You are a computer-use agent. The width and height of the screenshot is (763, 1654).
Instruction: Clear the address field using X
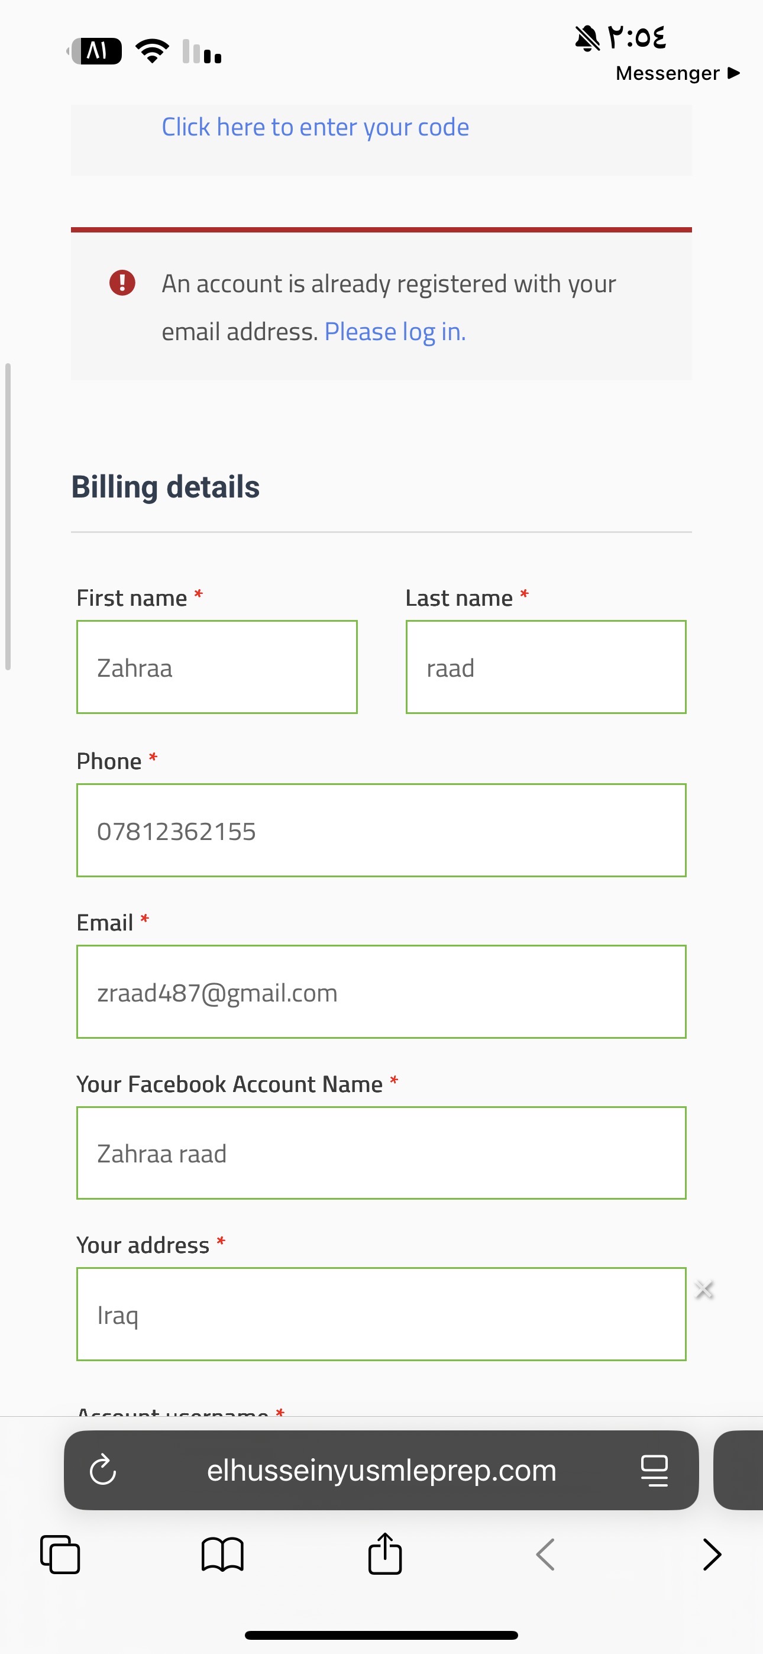click(704, 1289)
